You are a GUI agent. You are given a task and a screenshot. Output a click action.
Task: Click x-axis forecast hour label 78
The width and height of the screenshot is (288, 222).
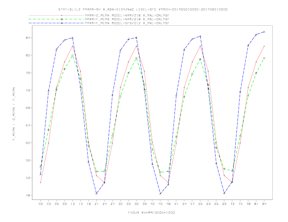click(248, 204)
